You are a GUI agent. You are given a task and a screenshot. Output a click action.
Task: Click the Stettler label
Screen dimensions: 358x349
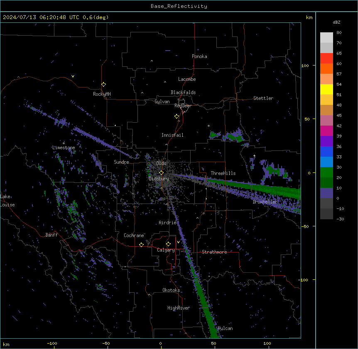click(263, 98)
